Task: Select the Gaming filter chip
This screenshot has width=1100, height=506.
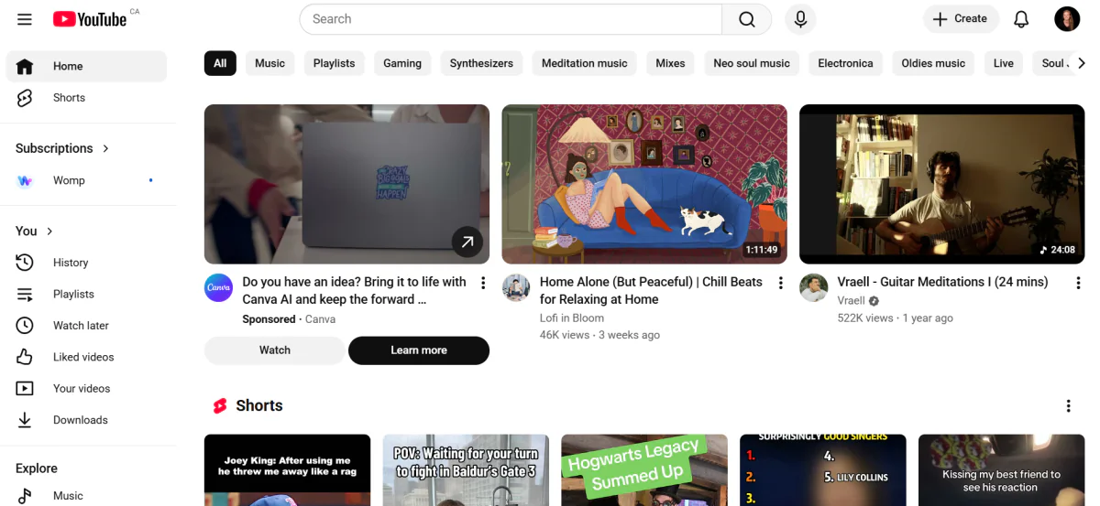Action: pos(402,63)
